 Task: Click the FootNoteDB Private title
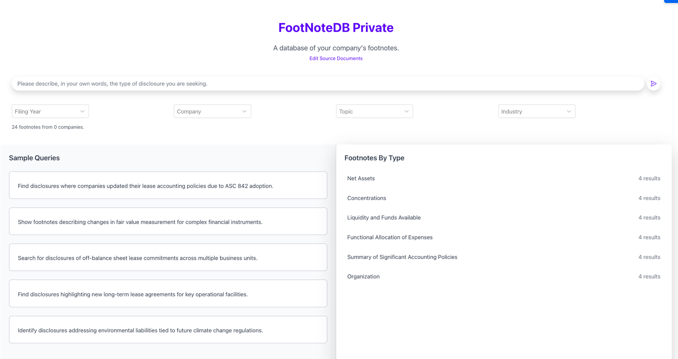(336, 28)
